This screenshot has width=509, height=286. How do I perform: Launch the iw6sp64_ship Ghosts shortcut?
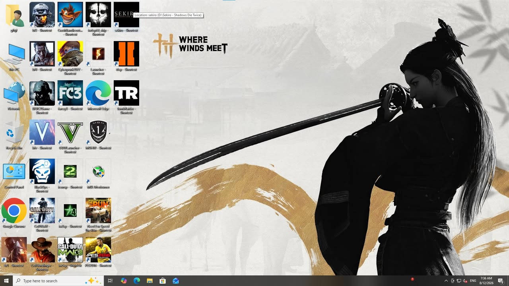tap(98, 15)
